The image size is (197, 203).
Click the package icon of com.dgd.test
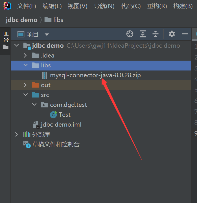45,105
